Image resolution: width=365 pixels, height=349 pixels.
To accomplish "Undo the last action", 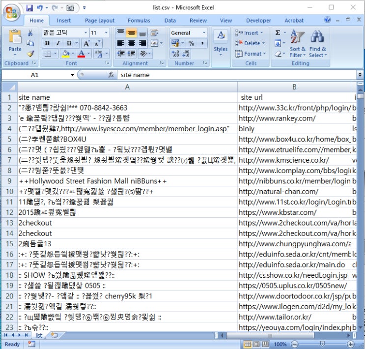I will click(x=40, y=8).
